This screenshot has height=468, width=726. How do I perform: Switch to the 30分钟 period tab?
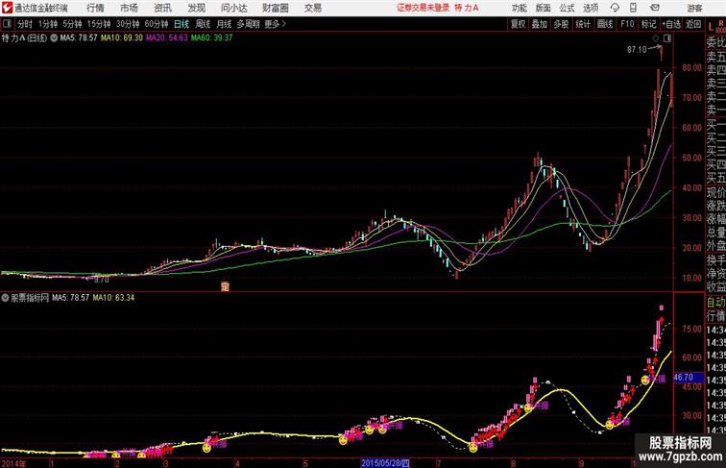click(128, 24)
